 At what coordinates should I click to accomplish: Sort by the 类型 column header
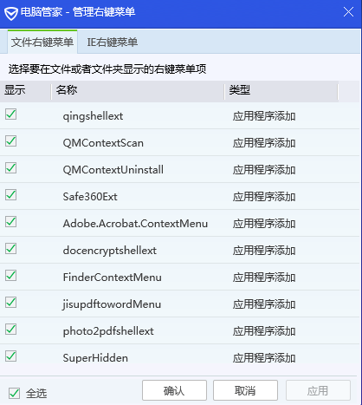tap(281, 90)
